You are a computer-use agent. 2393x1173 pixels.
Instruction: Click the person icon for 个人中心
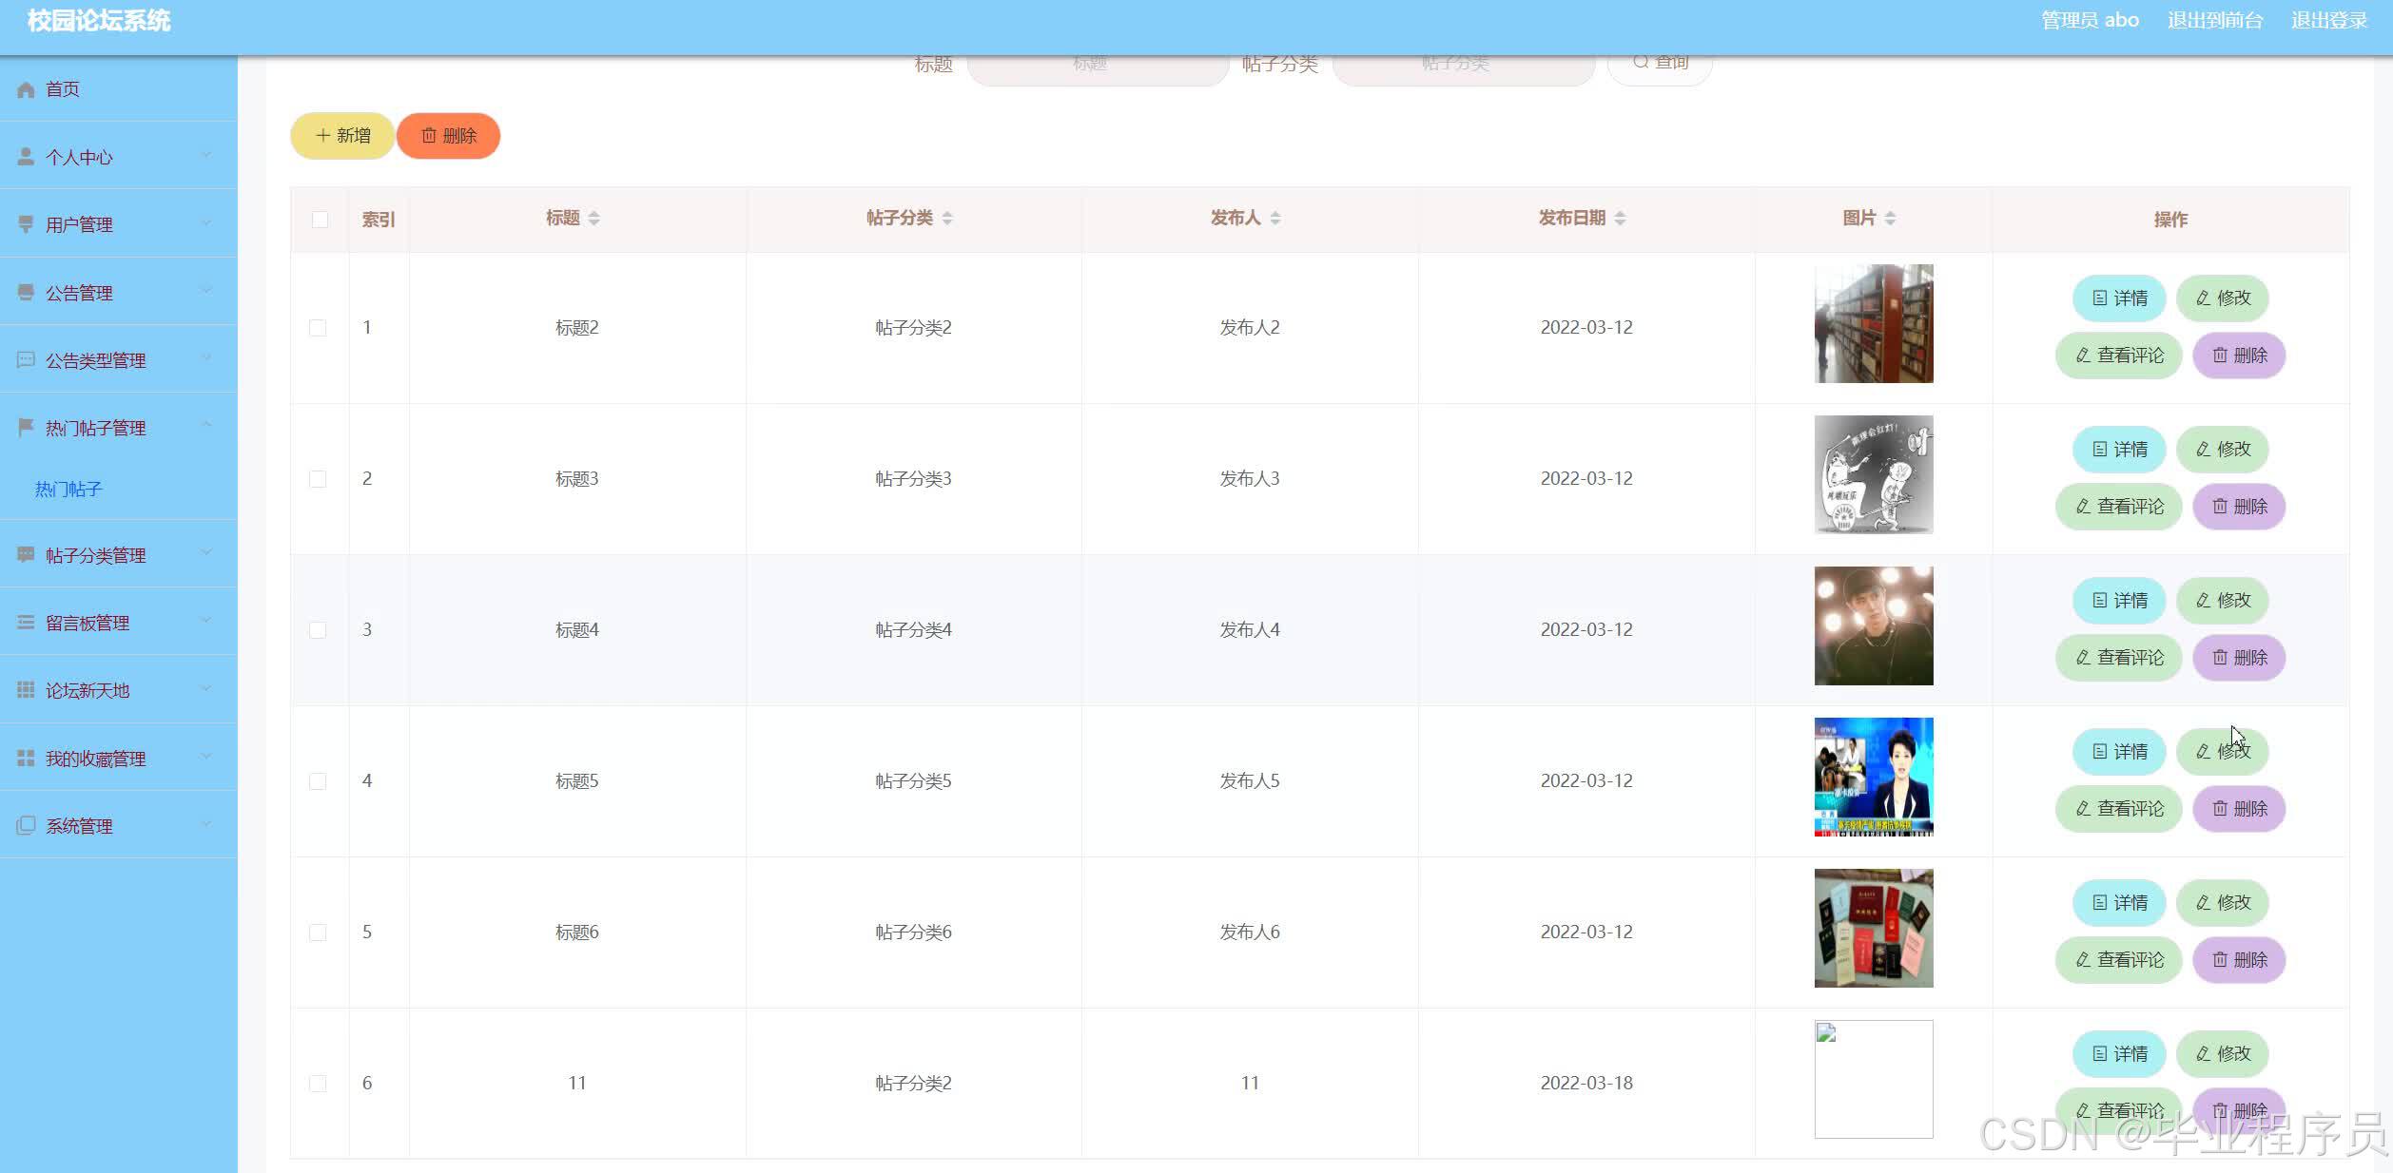tap(26, 157)
